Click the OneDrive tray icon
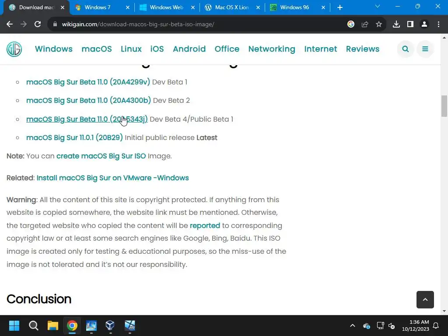 366,325
